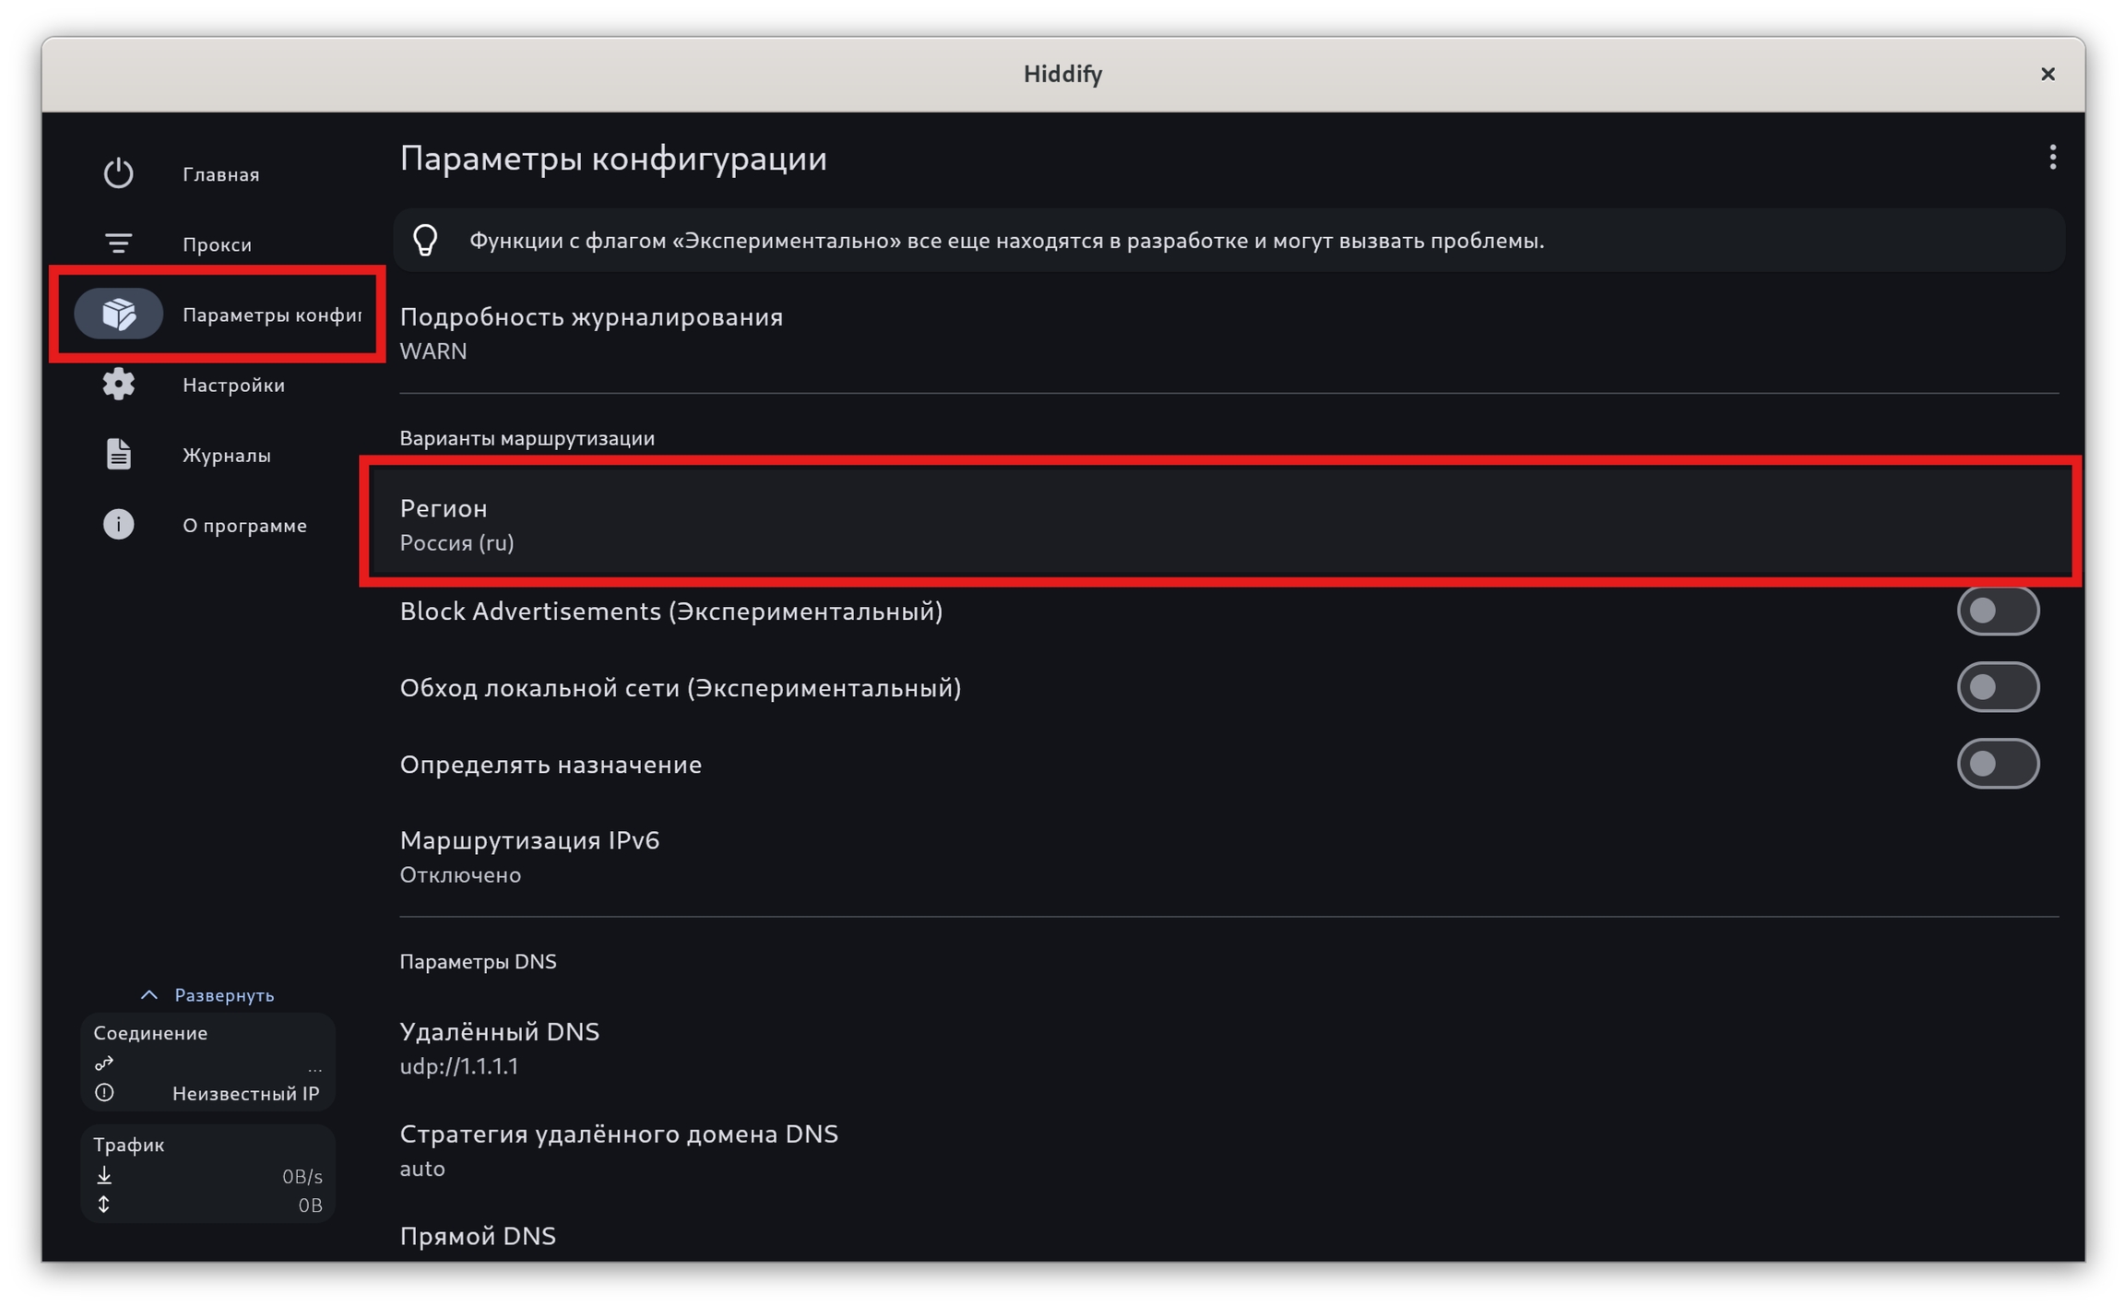Open the Прокси section label

(217, 244)
